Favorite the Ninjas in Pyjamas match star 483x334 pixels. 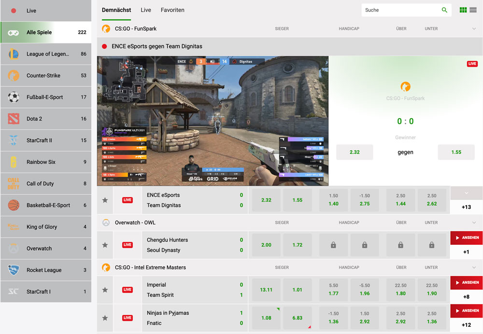[105, 318]
